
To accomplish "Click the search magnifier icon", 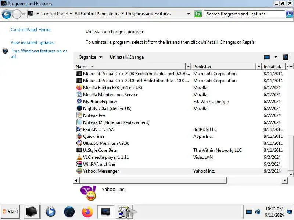I will (289, 14).
